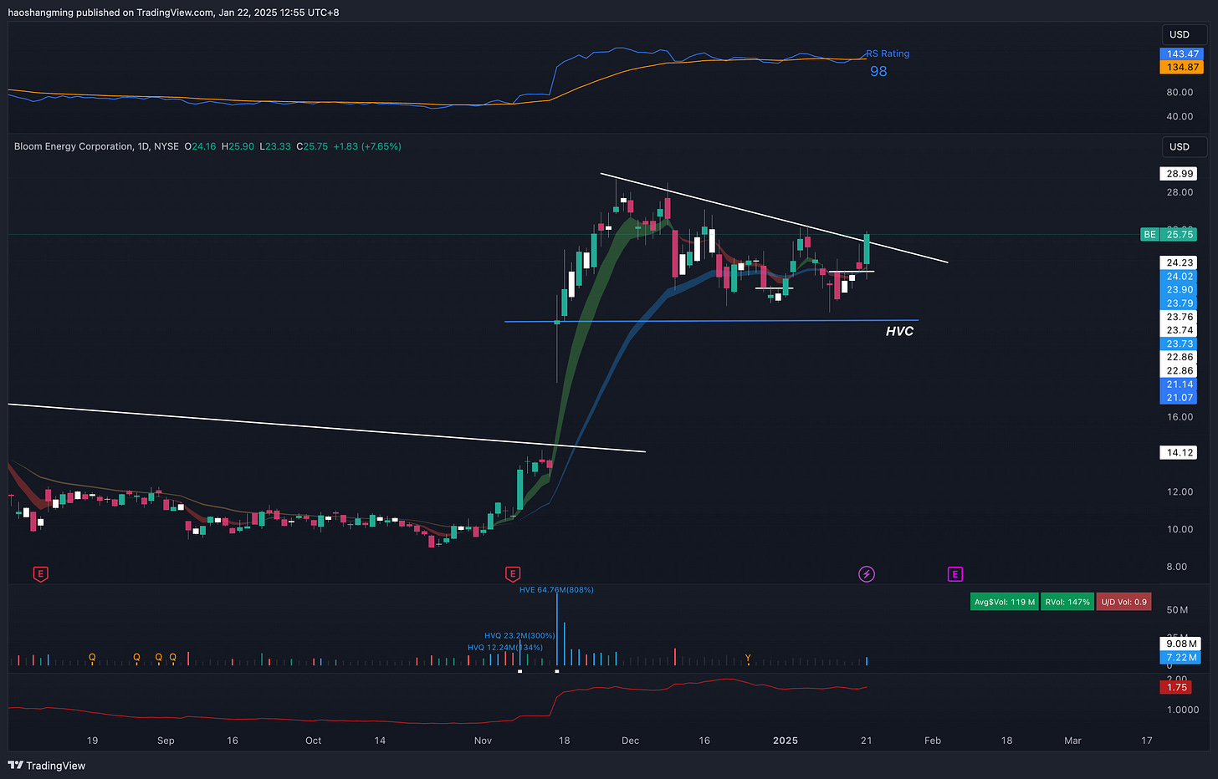Screen dimensions: 1218x779
Task: Click the 50 M volume axis label
Action: click(1177, 610)
